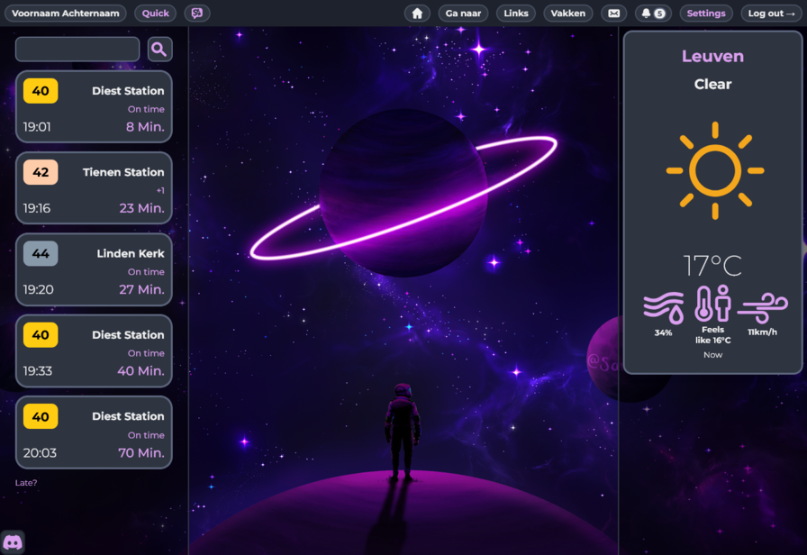Click the humidity icon showing 34%

click(663, 305)
